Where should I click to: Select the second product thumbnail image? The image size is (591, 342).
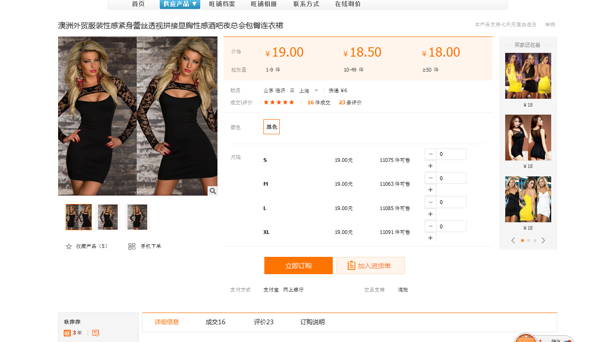click(108, 217)
